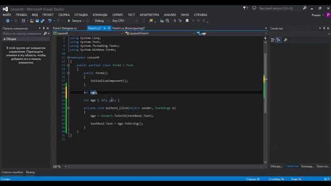Close the Свойства properties panel
Screen dimensions: 331x186
[x=328, y=28]
